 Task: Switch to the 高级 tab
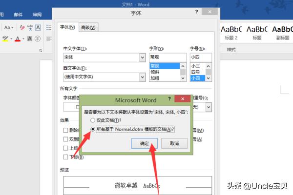pos(88,27)
